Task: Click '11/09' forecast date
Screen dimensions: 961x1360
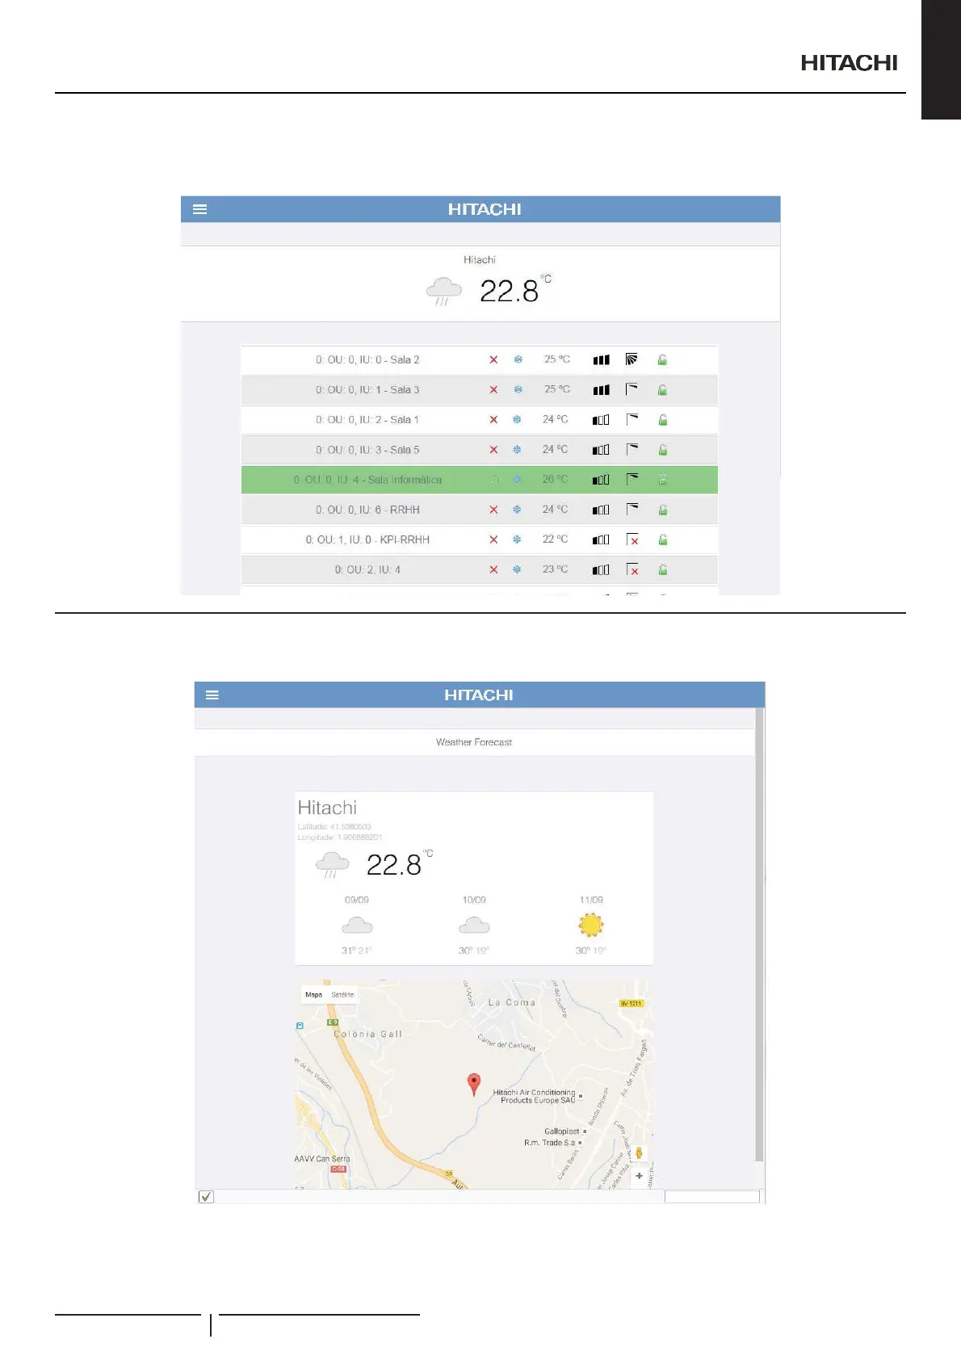Action: click(591, 900)
